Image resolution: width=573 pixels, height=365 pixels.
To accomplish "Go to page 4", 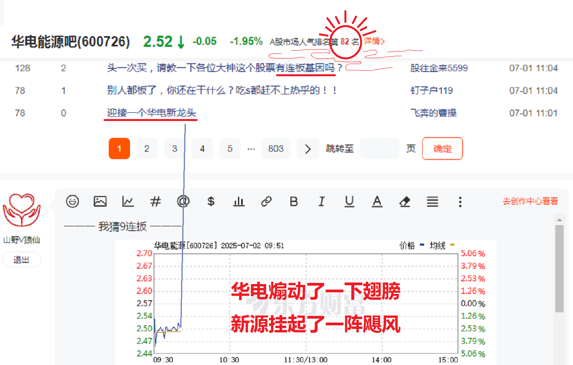I will pyautogui.click(x=202, y=149).
